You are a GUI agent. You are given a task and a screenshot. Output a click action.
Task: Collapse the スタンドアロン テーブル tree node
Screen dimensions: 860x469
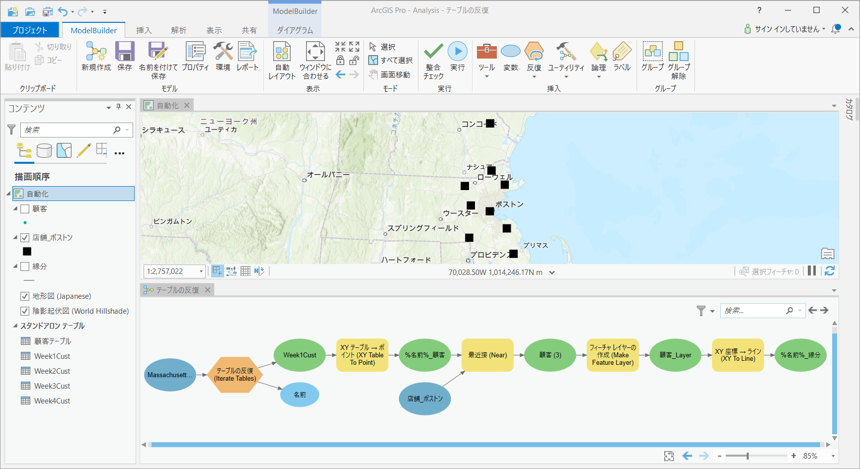coord(15,326)
